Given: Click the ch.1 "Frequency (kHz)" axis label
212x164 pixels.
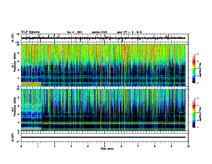Looking at the screenshot, I should (15, 62).
